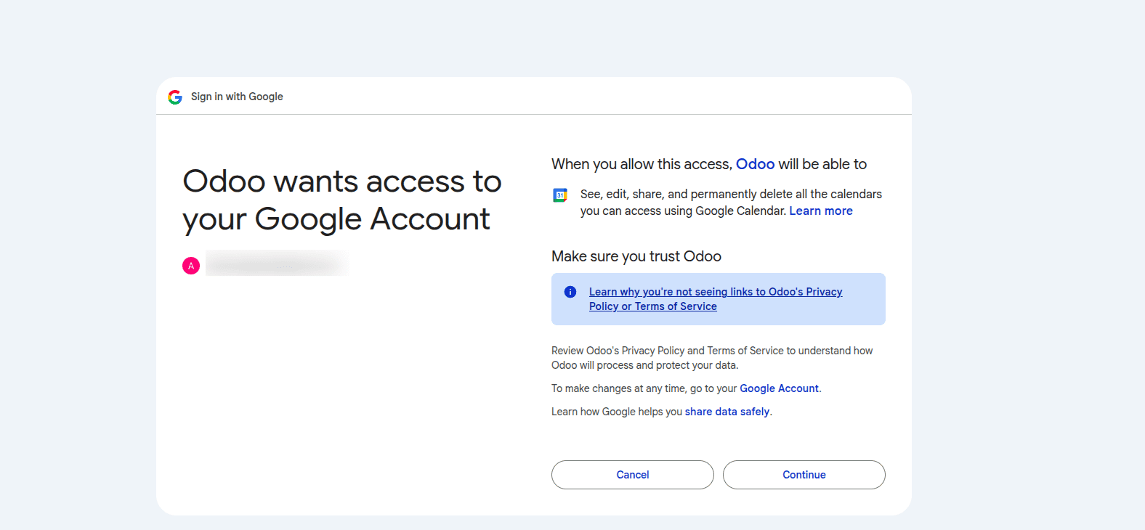Click Odoo wants access to your Google Account heading
Viewport: 1145px width, 530px height.
[x=342, y=200]
